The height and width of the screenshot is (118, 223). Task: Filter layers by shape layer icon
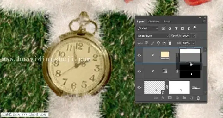tap(182, 28)
